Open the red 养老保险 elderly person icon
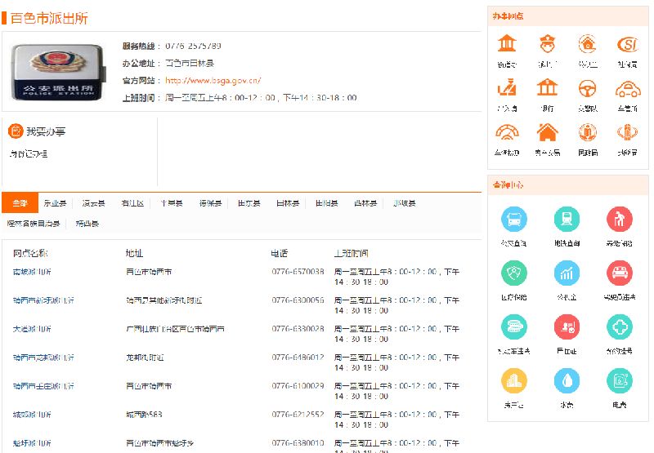 coord(620,219)
